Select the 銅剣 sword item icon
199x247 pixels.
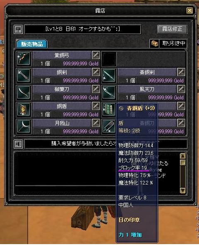(24, 76)
